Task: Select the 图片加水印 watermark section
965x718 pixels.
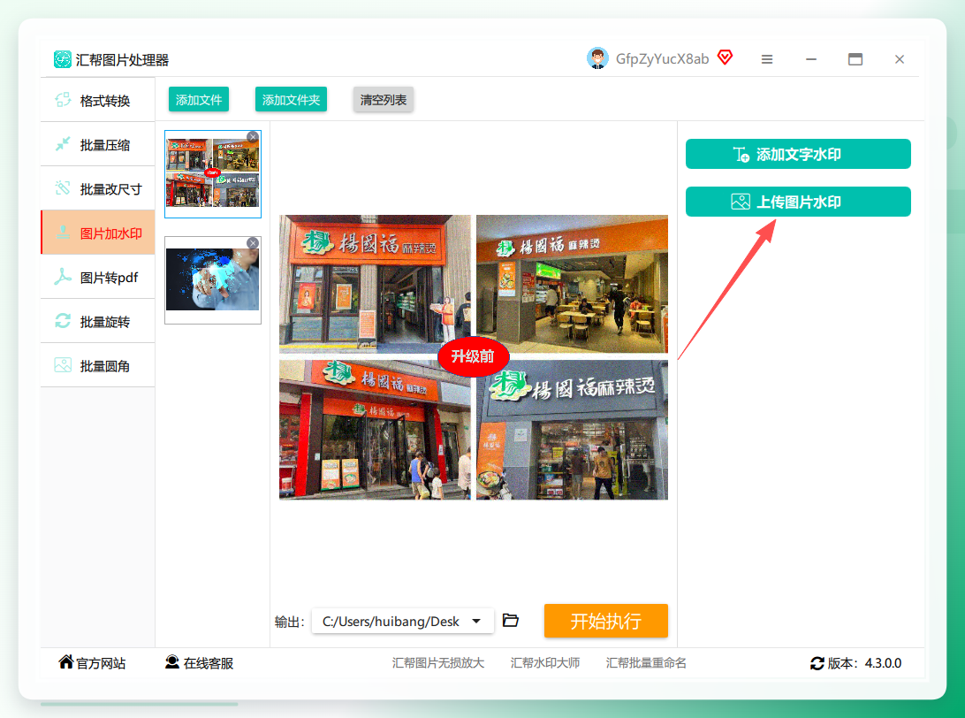Action: (98, 233)
